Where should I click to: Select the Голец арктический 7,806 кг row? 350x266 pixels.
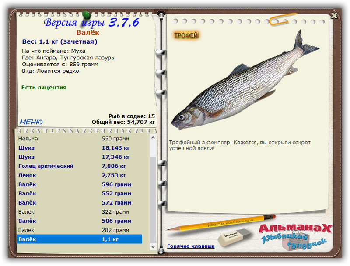click(80, 166)
